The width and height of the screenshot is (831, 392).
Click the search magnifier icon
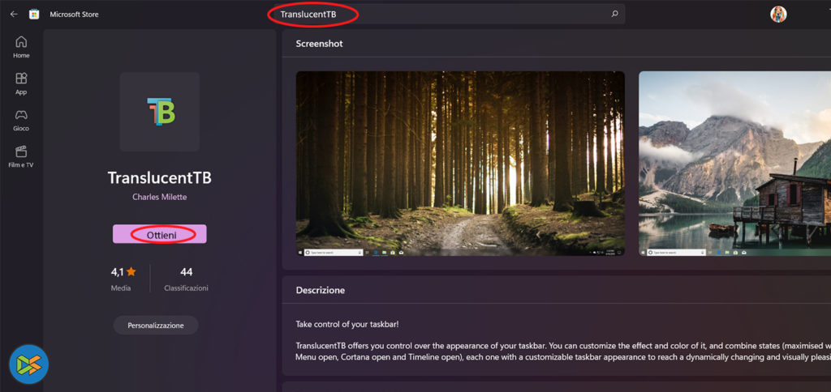pyautogui.click(x=614, y=15)
